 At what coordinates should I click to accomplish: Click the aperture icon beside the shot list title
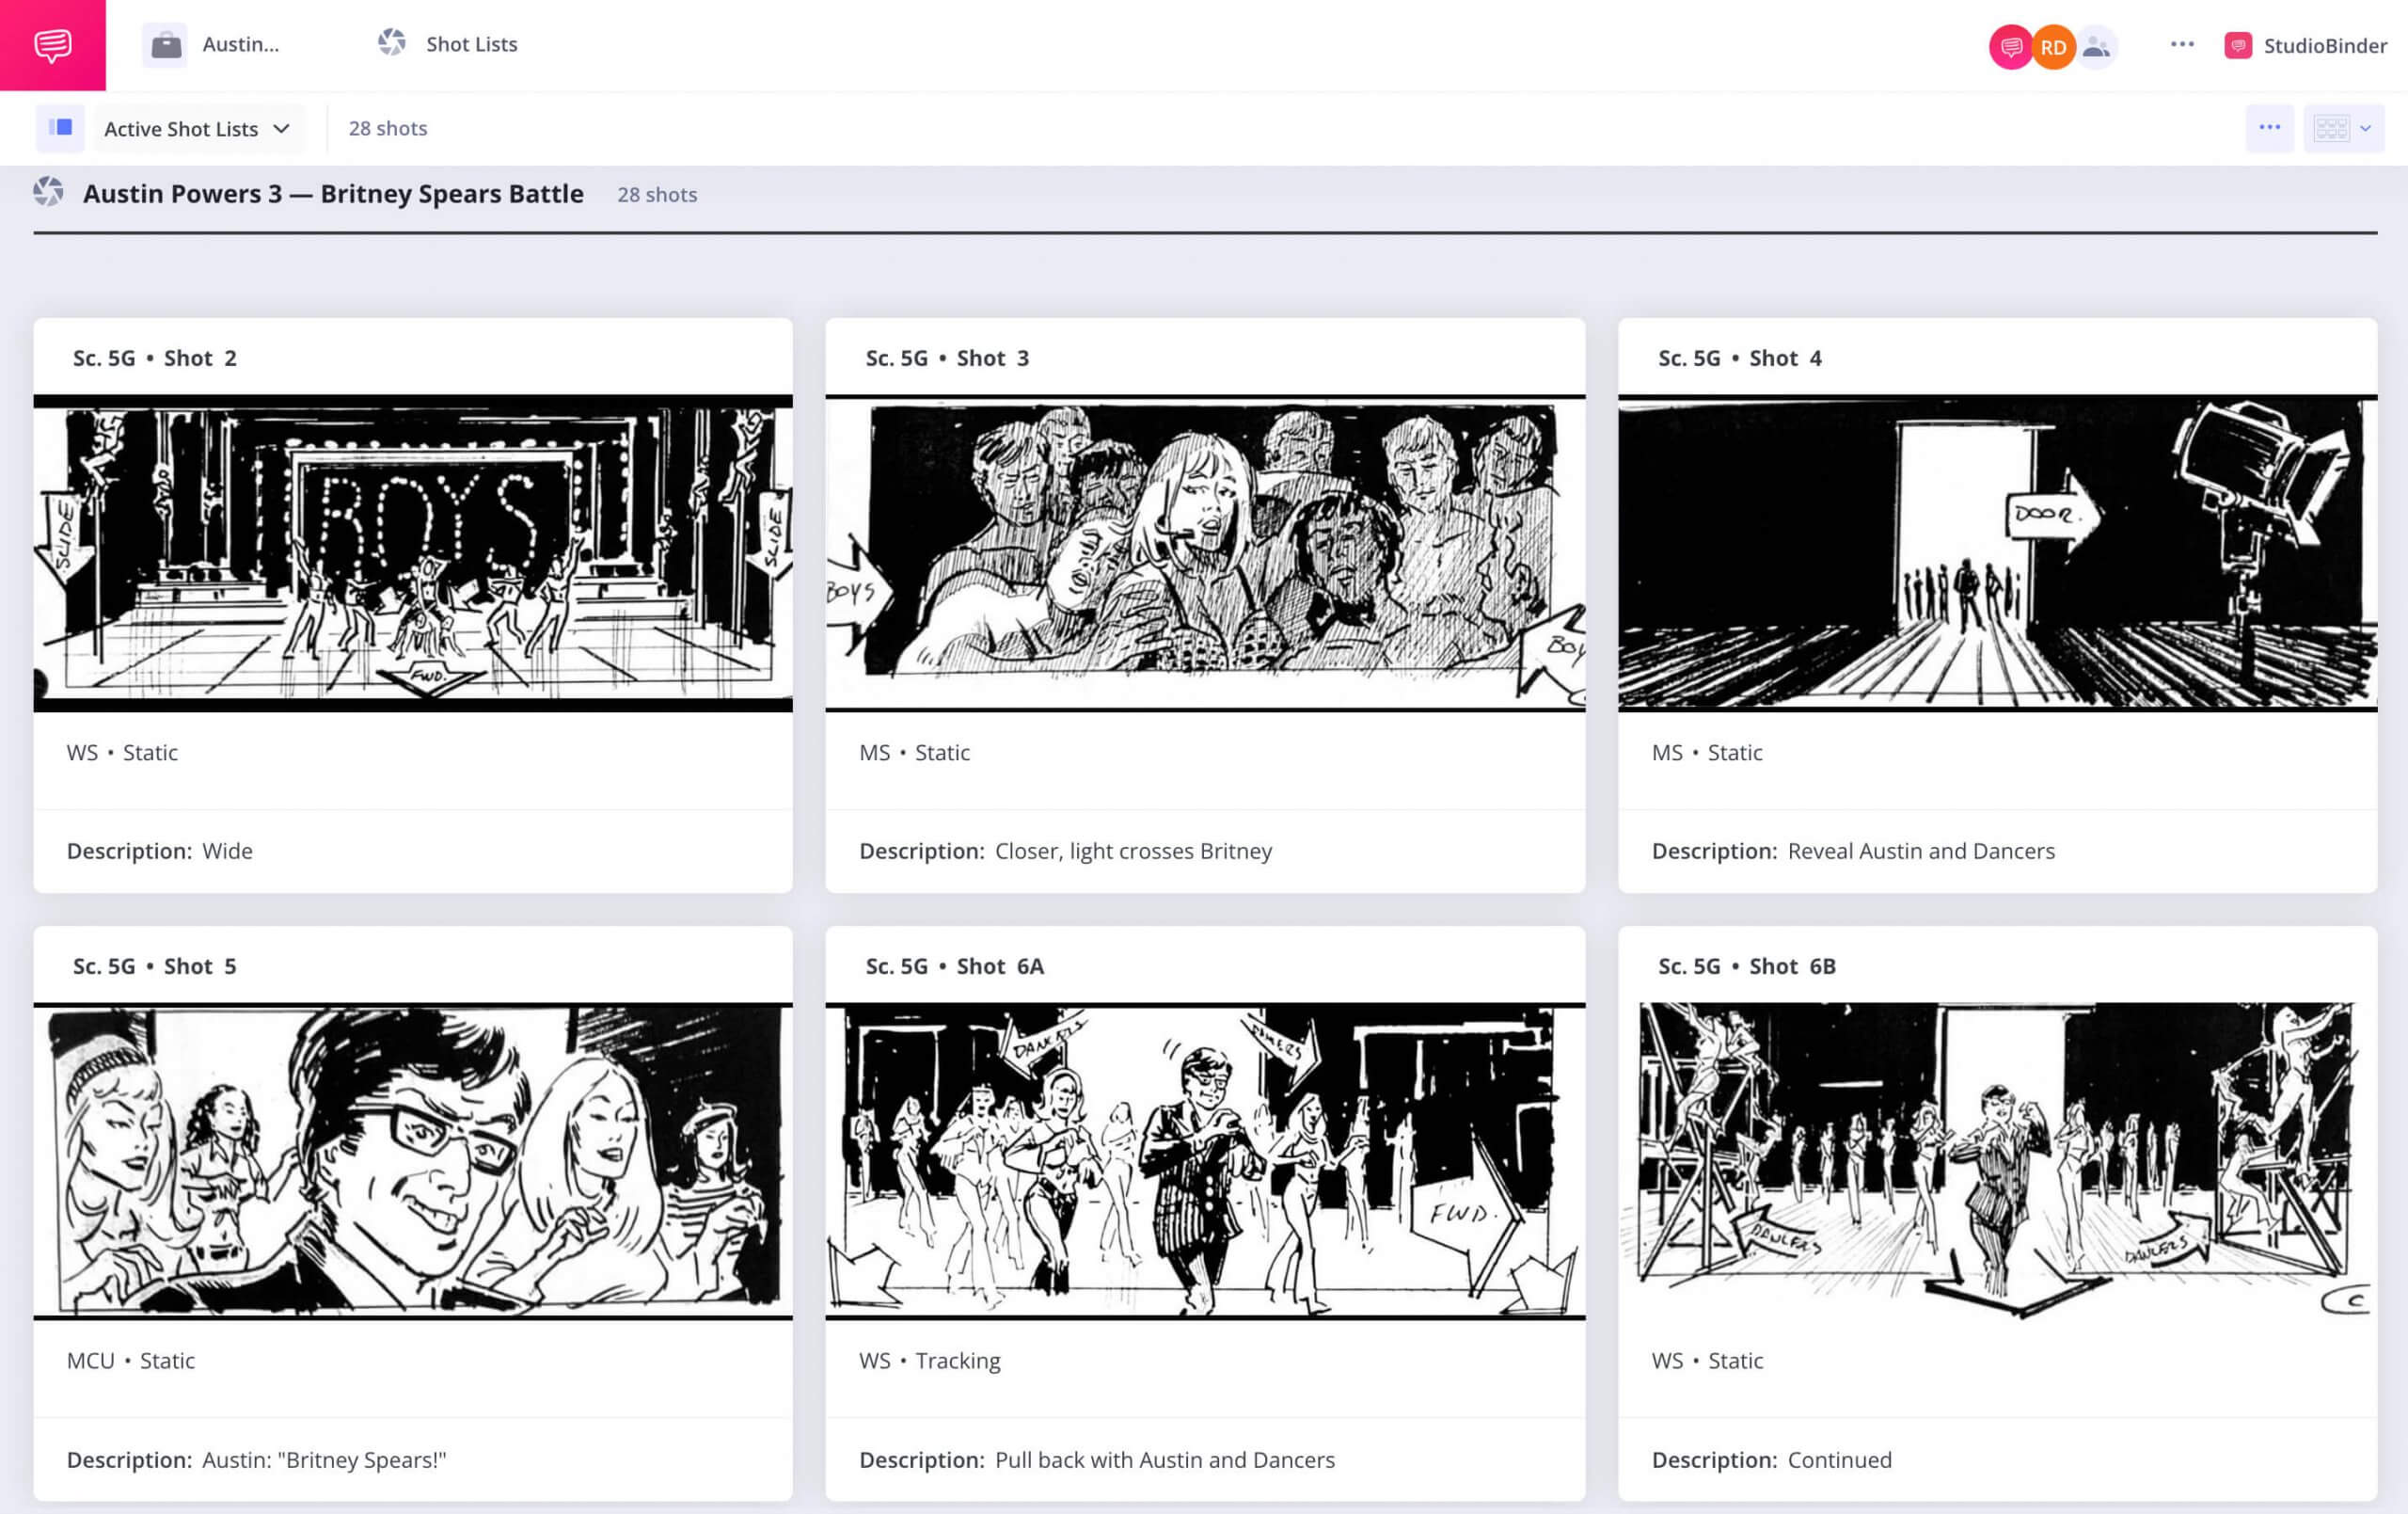(x=49, y=193)
